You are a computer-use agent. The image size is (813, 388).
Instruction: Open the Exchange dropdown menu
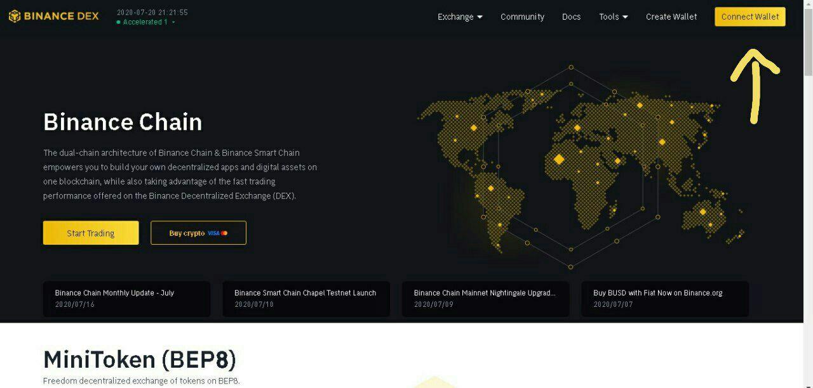point(460,17)
